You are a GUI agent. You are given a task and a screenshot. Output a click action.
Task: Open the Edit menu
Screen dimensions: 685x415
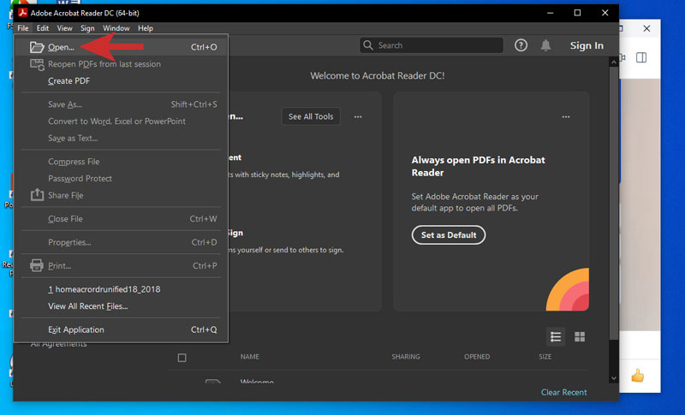(43, 28)
